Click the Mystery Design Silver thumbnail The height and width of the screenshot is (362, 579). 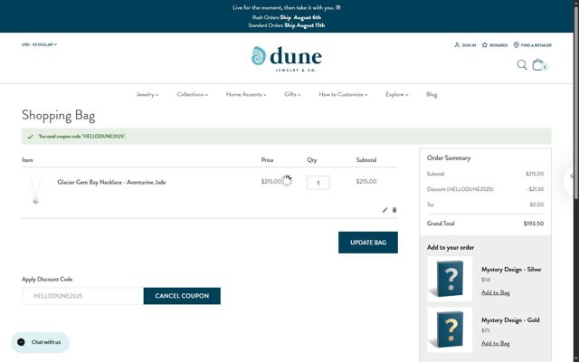[x=450, y=279]
